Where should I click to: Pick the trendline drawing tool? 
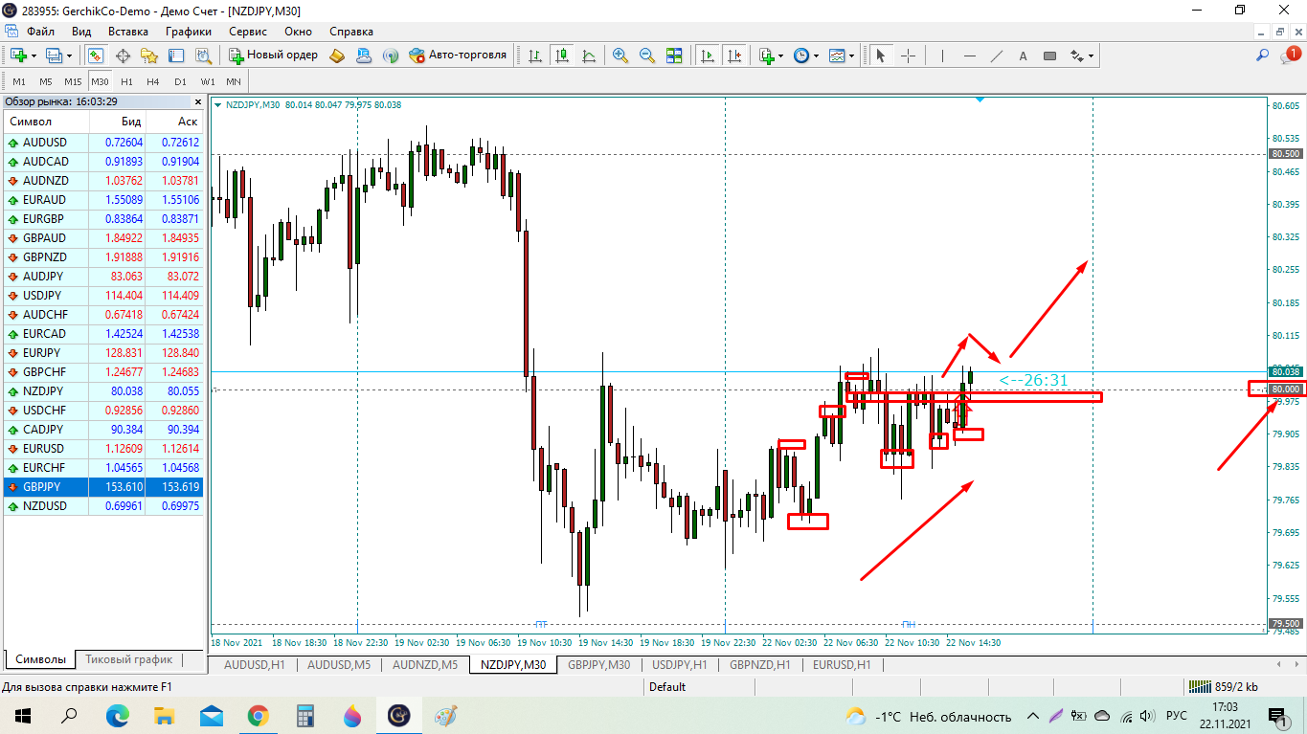click(997, 56)
